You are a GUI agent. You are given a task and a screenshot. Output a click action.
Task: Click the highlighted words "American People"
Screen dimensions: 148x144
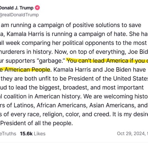coord(27,70)
